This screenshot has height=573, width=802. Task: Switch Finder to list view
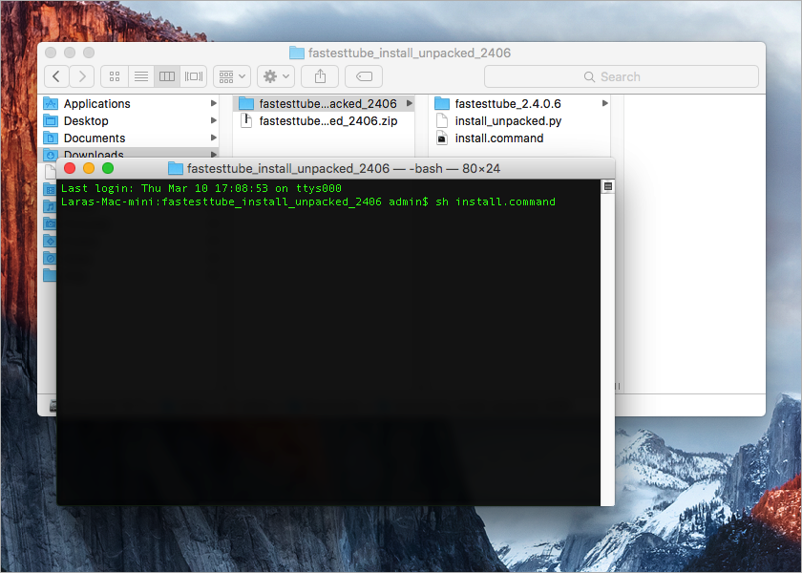141,76
